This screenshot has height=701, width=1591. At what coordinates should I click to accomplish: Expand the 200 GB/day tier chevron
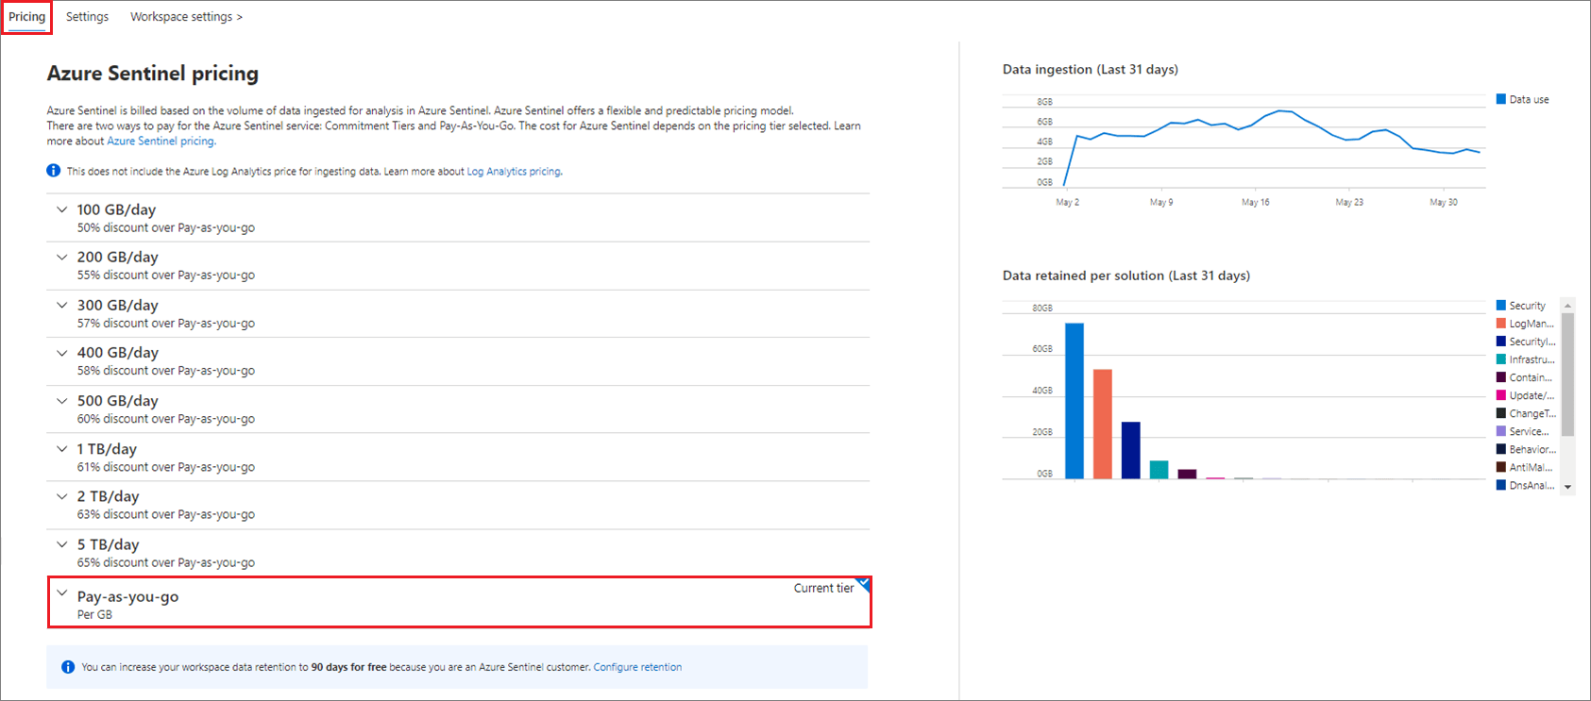[x=62, y=257]
